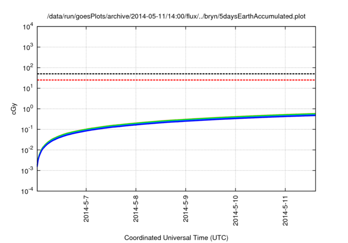Click the 10^-3 y-axis tick label

pyautogui.click(x=28, y=171)
